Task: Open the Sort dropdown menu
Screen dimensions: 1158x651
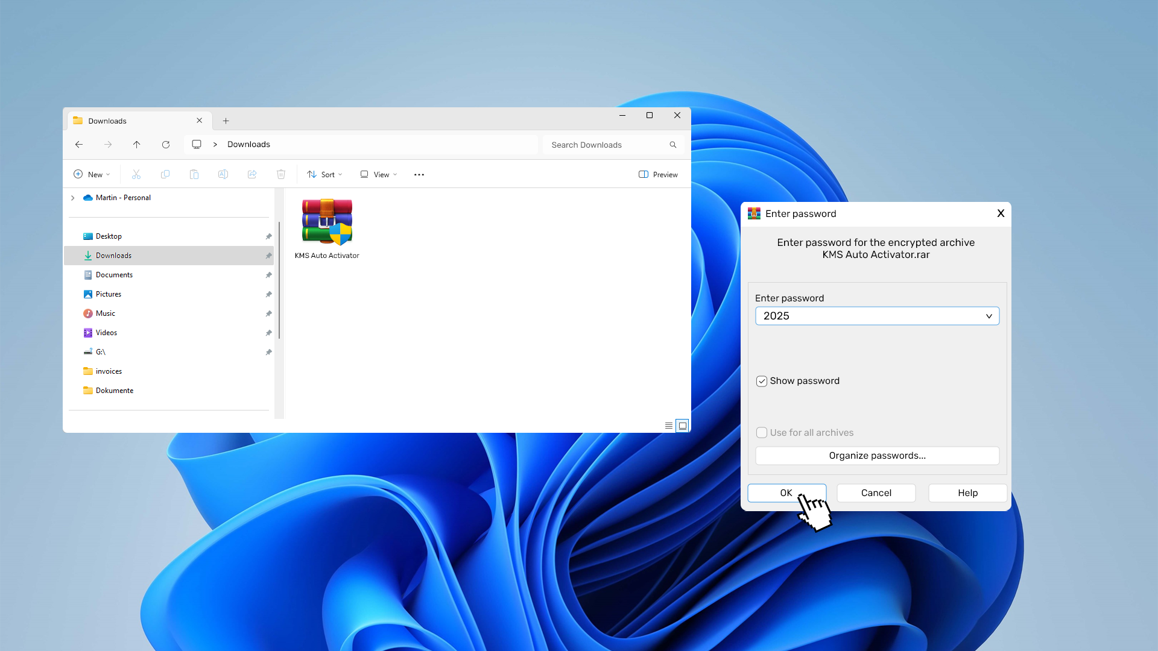Action: point(324,174)
